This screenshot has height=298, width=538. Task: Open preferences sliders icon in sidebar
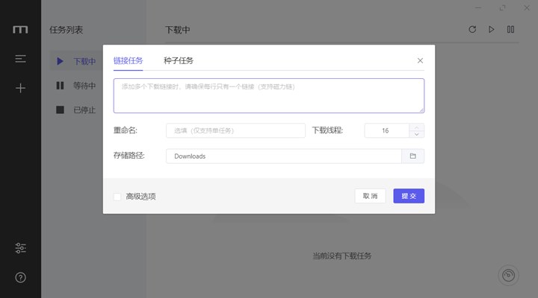point(20,248)
